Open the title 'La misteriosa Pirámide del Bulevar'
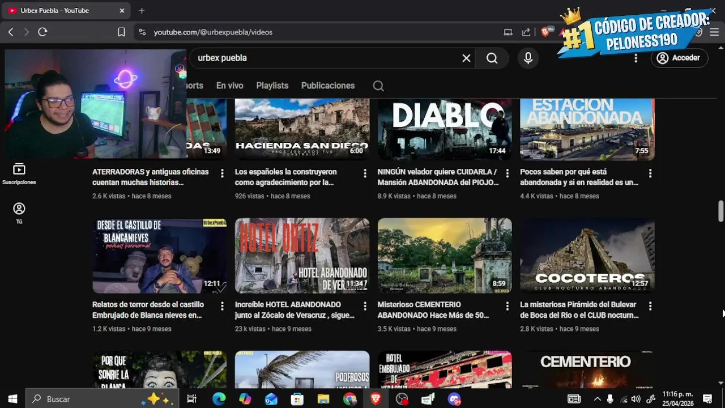Image resolution: width=725 pixels, height=408 pixels. pyautogui.click(x=579, y=309)
